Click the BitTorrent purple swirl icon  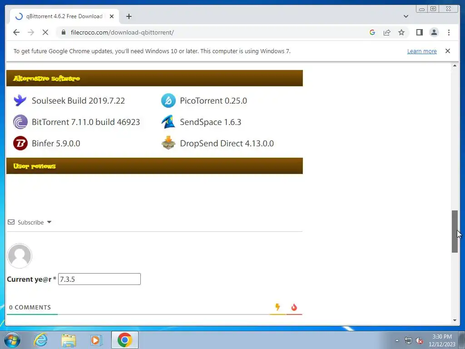[20, 122]
